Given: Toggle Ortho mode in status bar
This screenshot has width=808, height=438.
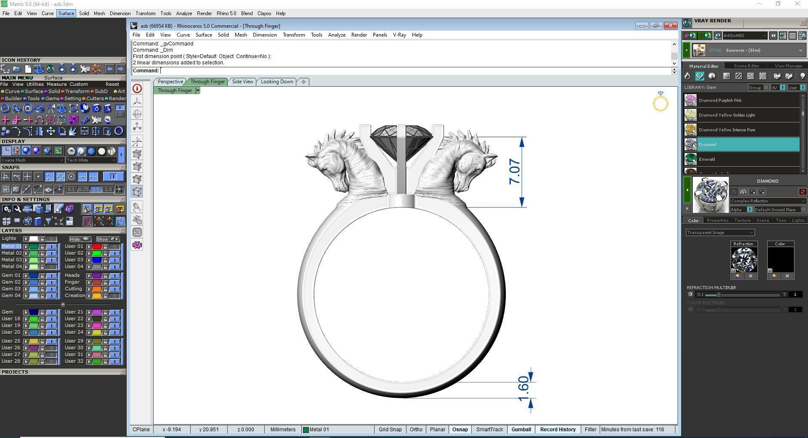Looking at the screenshot, I should tap(416, 430).
